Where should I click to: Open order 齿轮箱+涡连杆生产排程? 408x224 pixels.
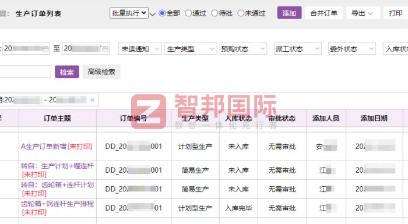coord(57,204)
